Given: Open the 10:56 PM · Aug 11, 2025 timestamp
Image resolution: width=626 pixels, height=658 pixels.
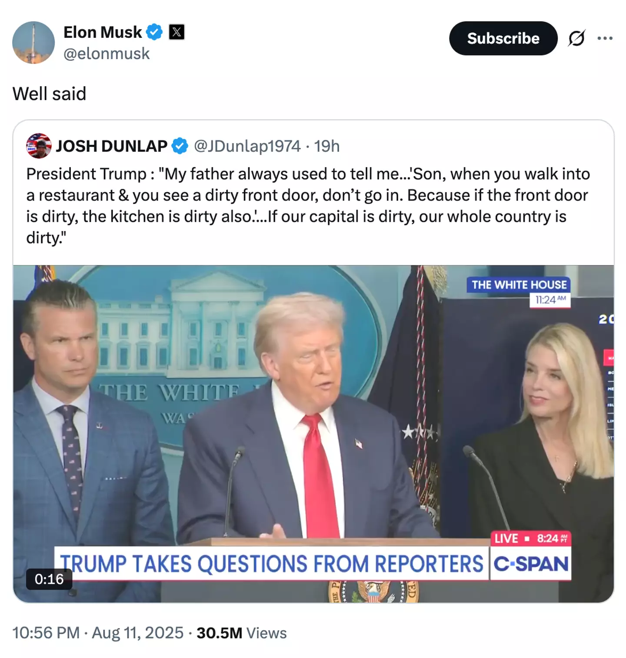Looking at the screenshot, I should pyautogui.click(x=98, y=633).
